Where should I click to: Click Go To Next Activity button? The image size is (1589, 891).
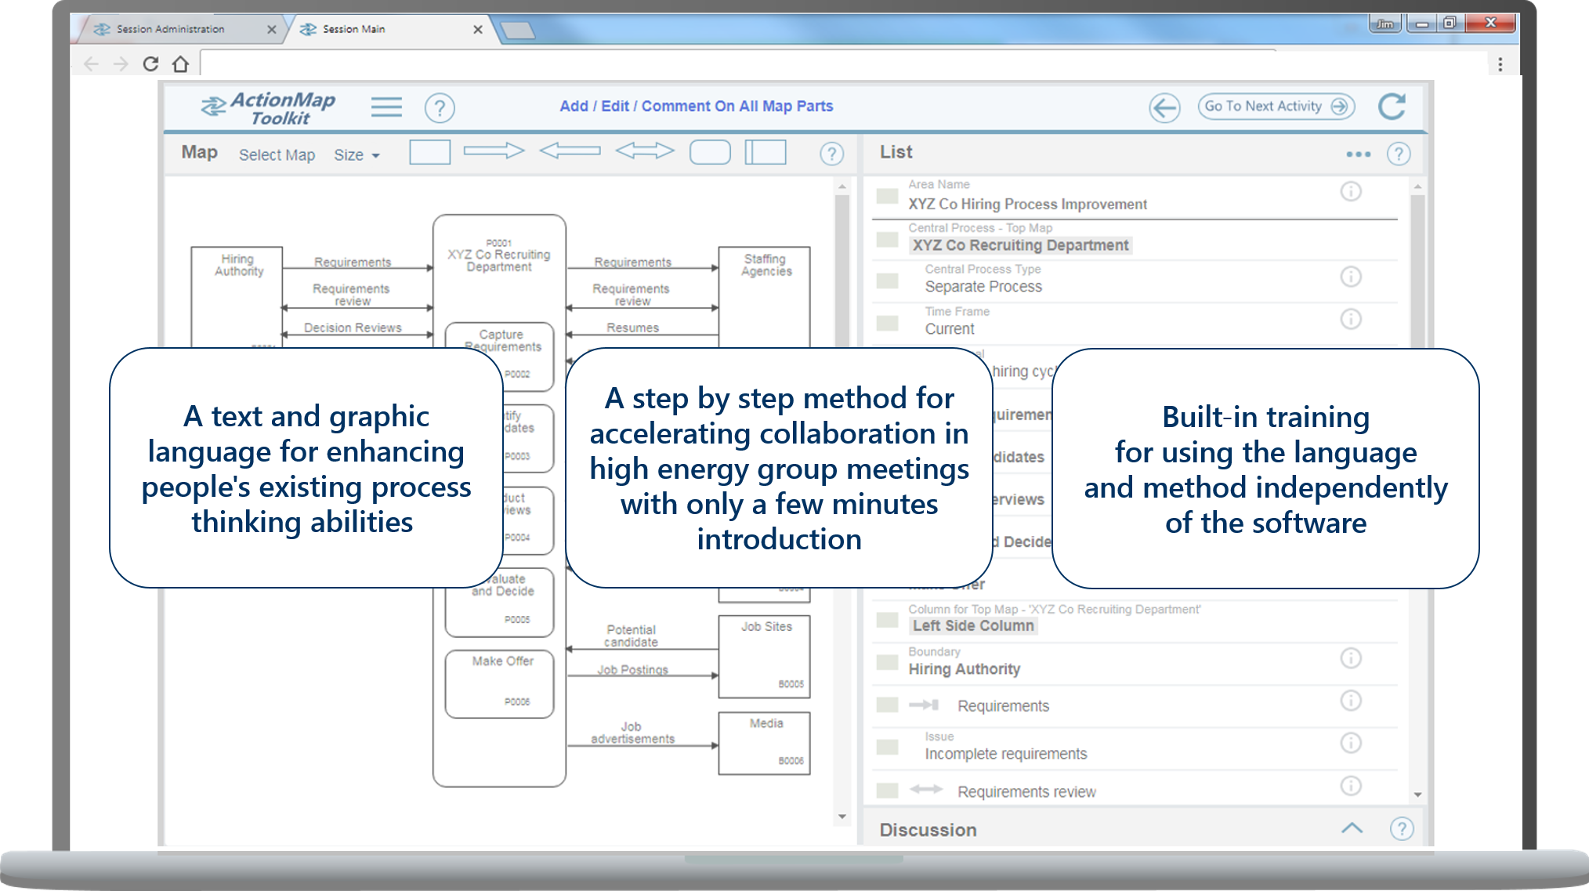click(x=1275, y=107)
